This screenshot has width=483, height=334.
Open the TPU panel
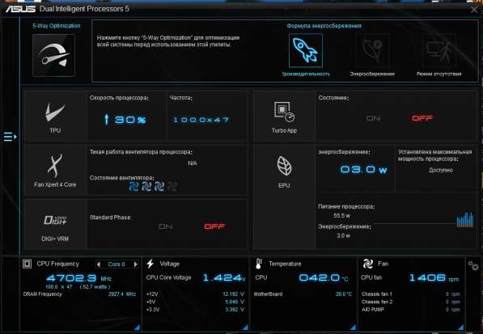click(x=55, y=116)
